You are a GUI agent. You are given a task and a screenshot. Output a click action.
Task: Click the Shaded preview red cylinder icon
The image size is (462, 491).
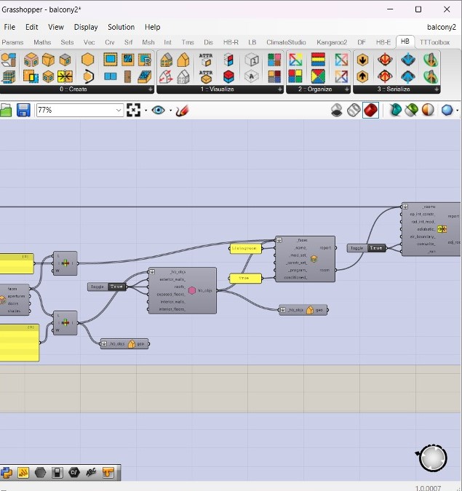pyautogui.click(x=371, y=111)
